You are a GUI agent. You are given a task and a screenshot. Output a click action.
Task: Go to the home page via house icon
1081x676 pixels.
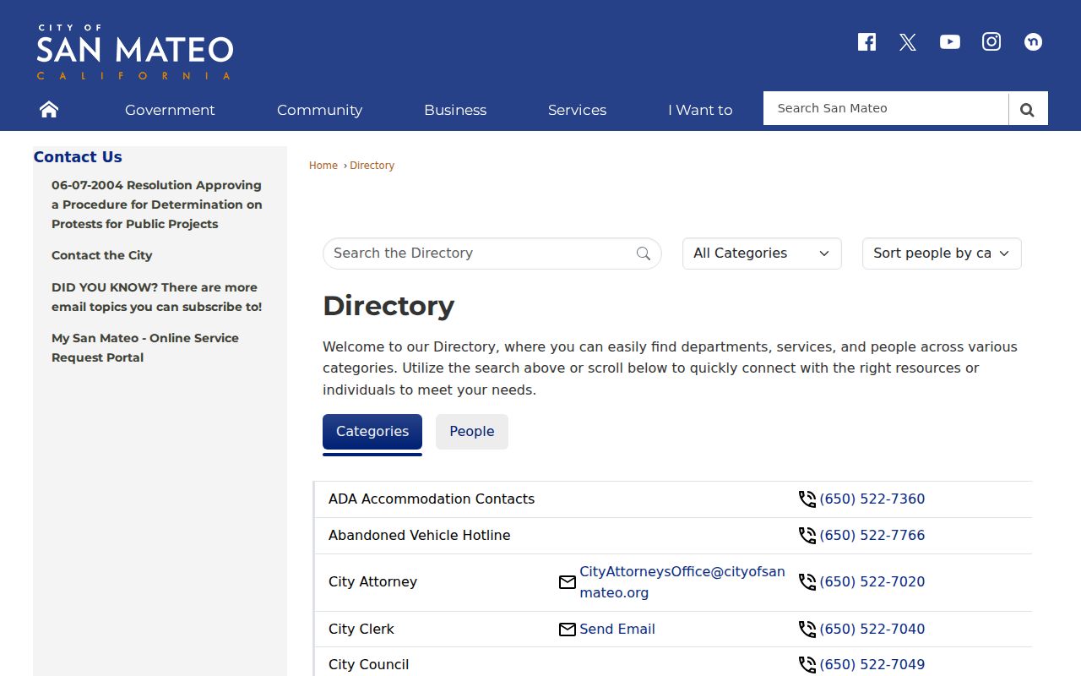click(x=49, y=109)
